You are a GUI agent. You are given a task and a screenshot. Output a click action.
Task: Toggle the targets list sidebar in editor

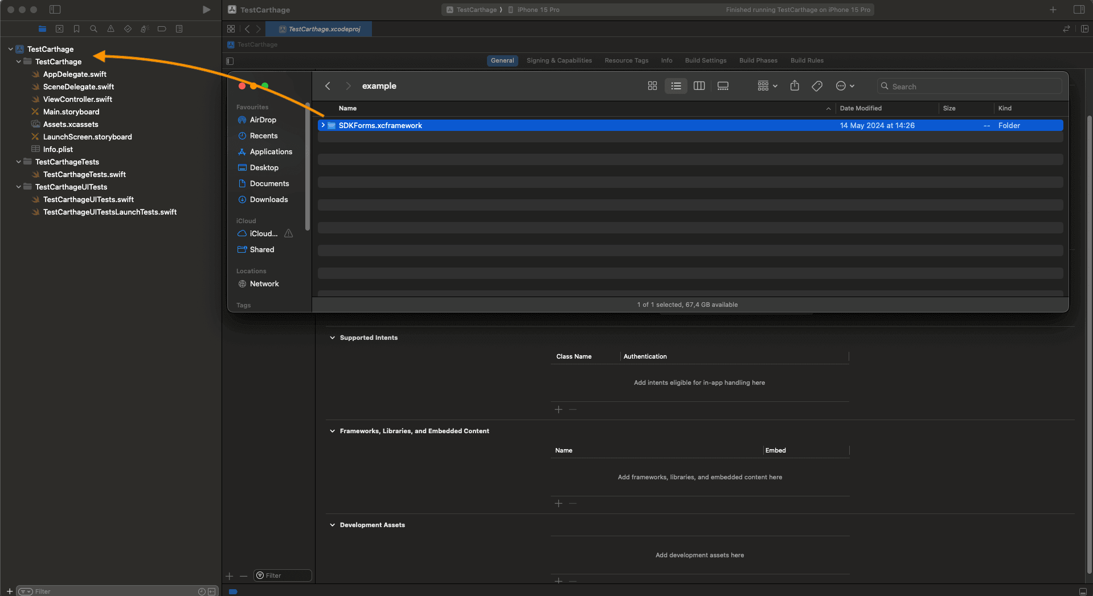pos(230,61)
